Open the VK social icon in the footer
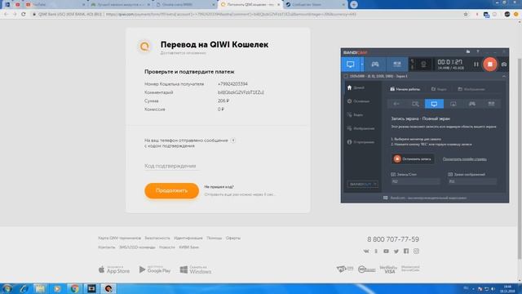The width and height of the screenshot is (522, 294). pyautogui.click(x=366, y=251)
